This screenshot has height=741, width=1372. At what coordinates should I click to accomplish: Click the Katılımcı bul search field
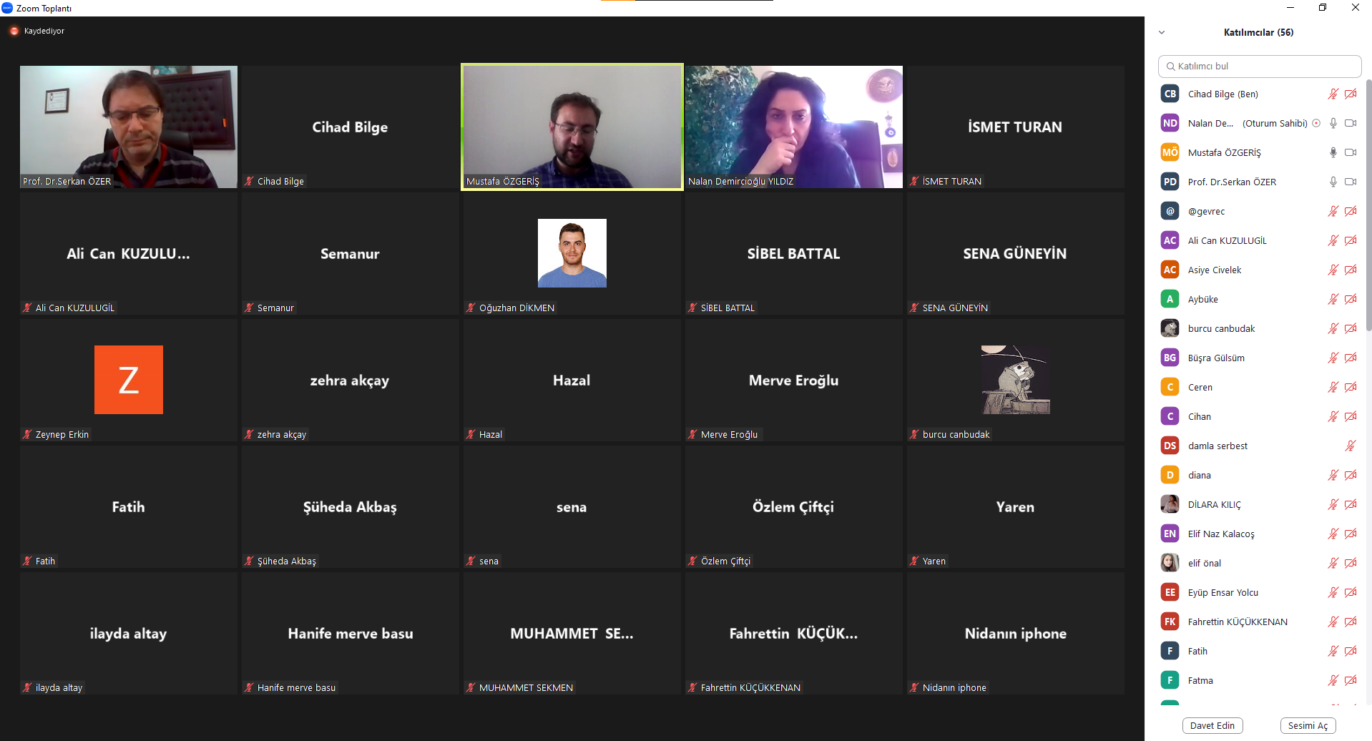pyautogui.click(x=1260, y=66)
